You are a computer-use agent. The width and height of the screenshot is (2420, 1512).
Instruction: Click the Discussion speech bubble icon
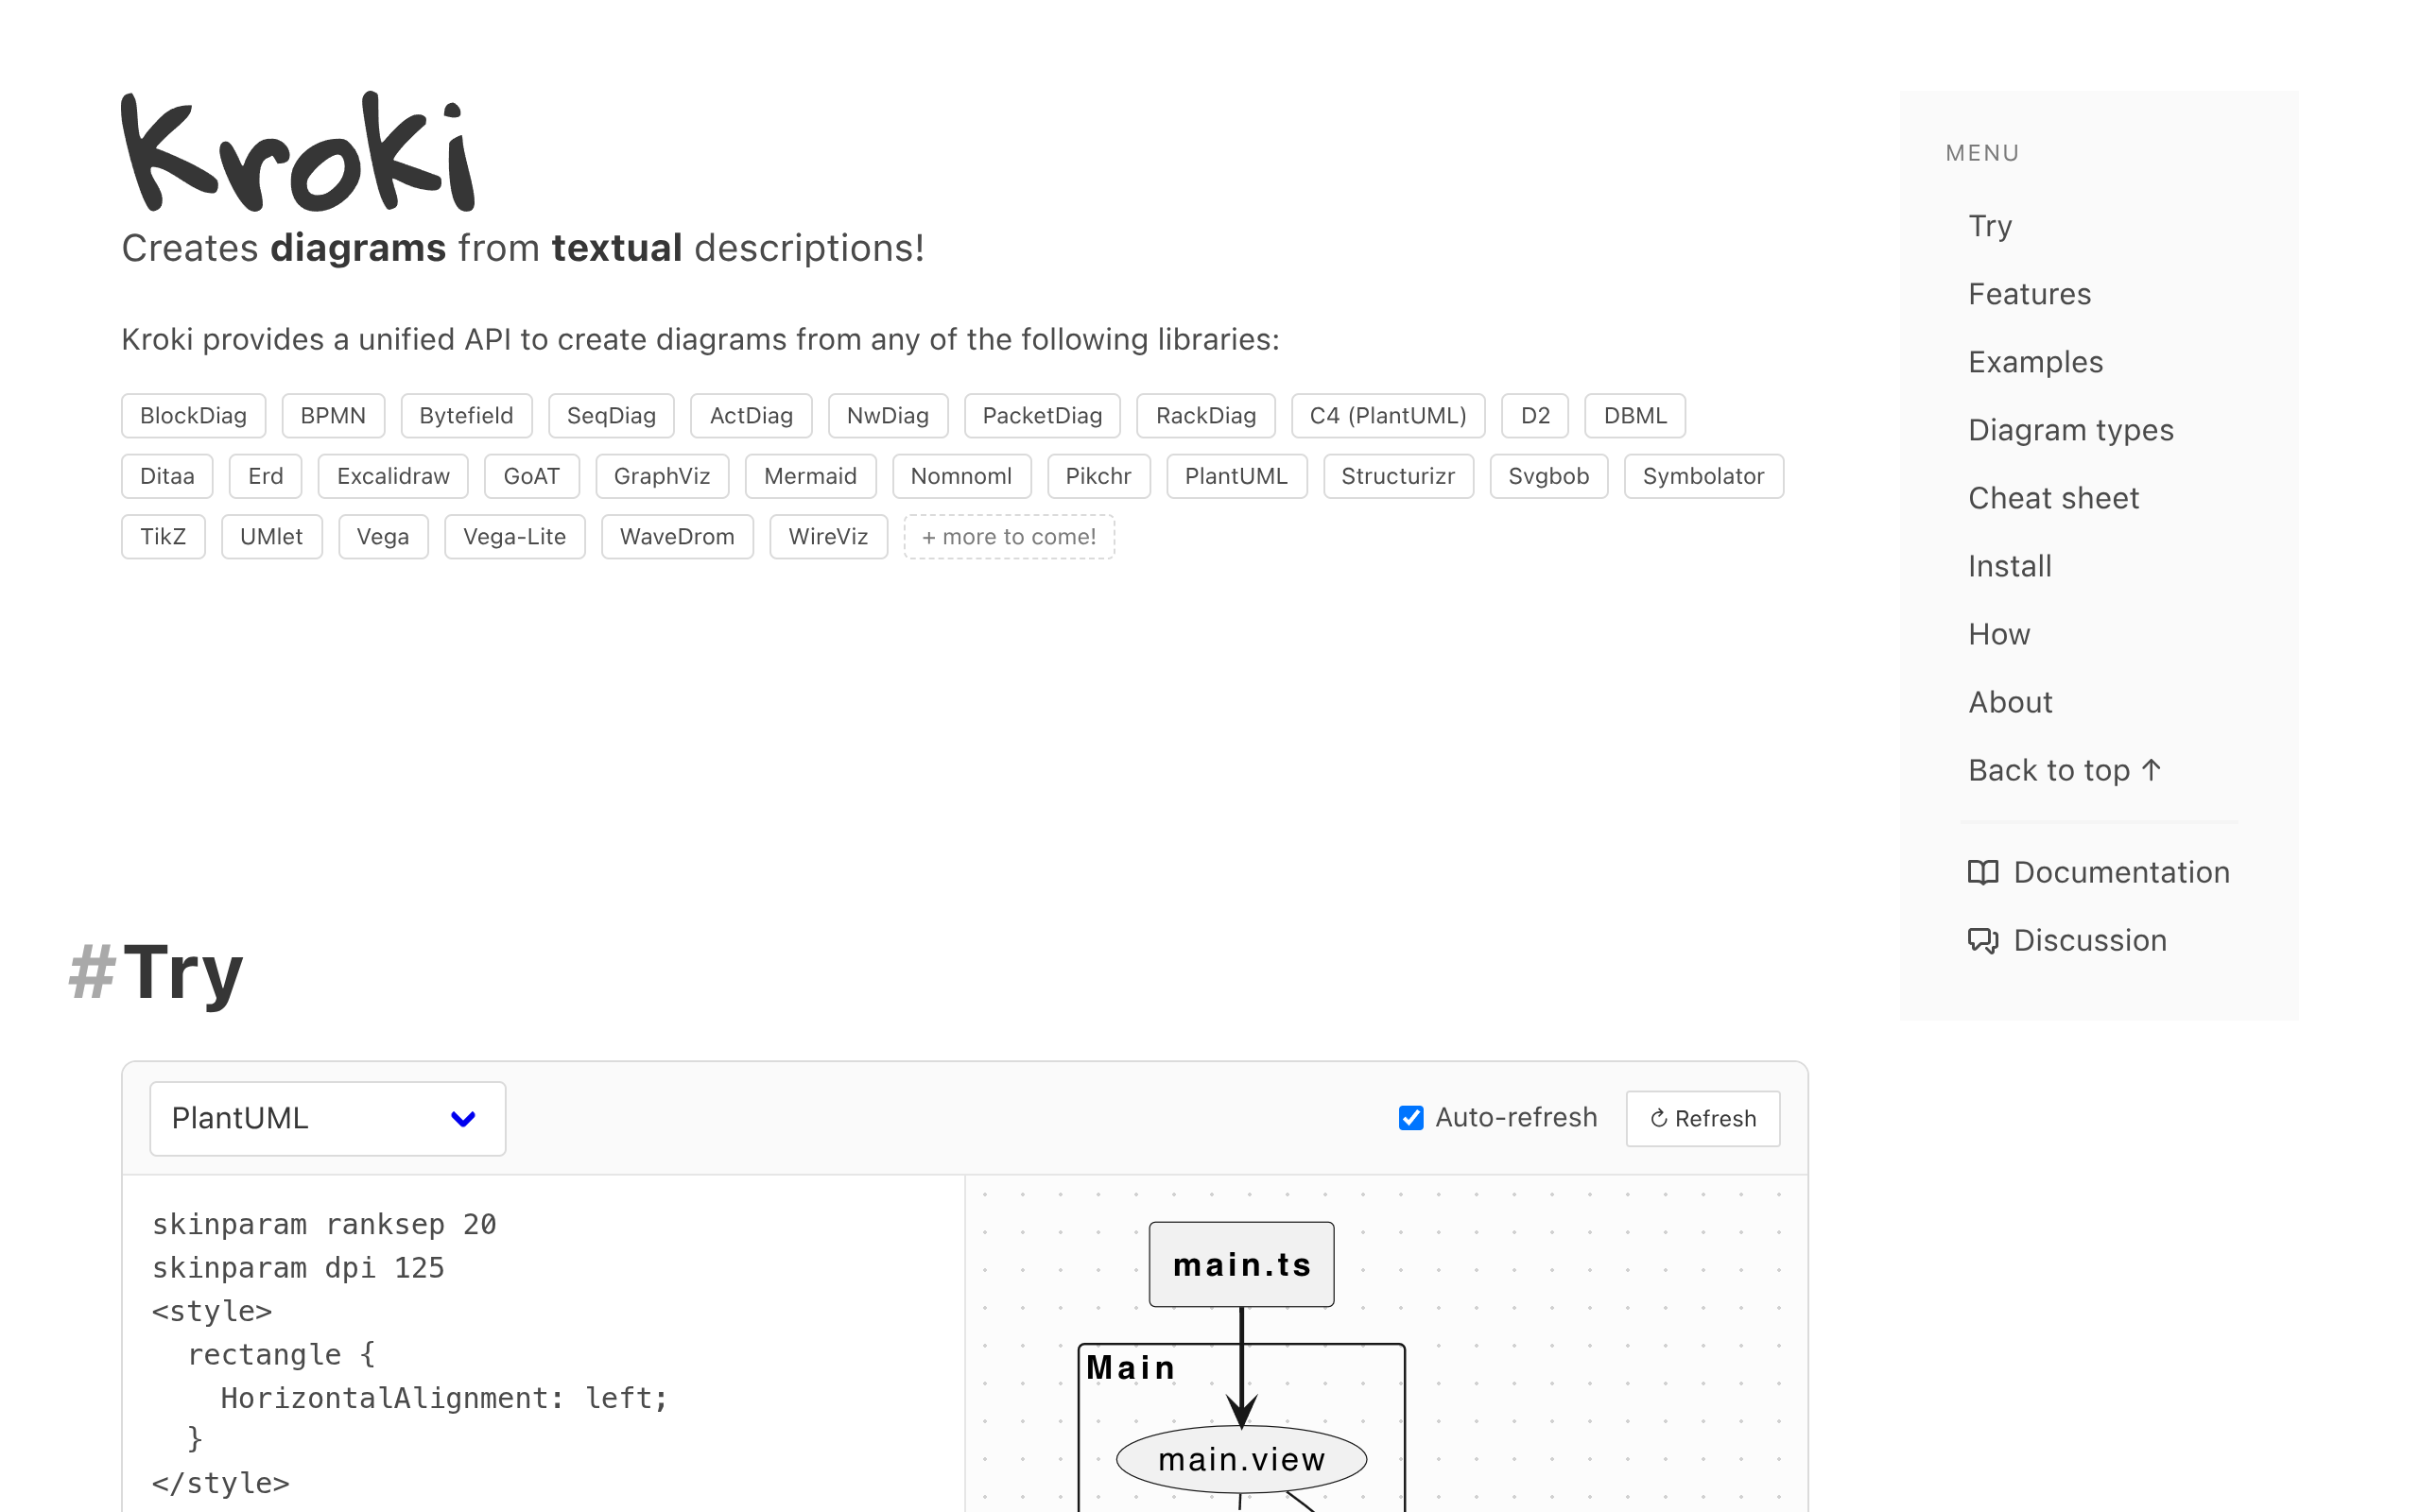click(x=1983, y=941)
